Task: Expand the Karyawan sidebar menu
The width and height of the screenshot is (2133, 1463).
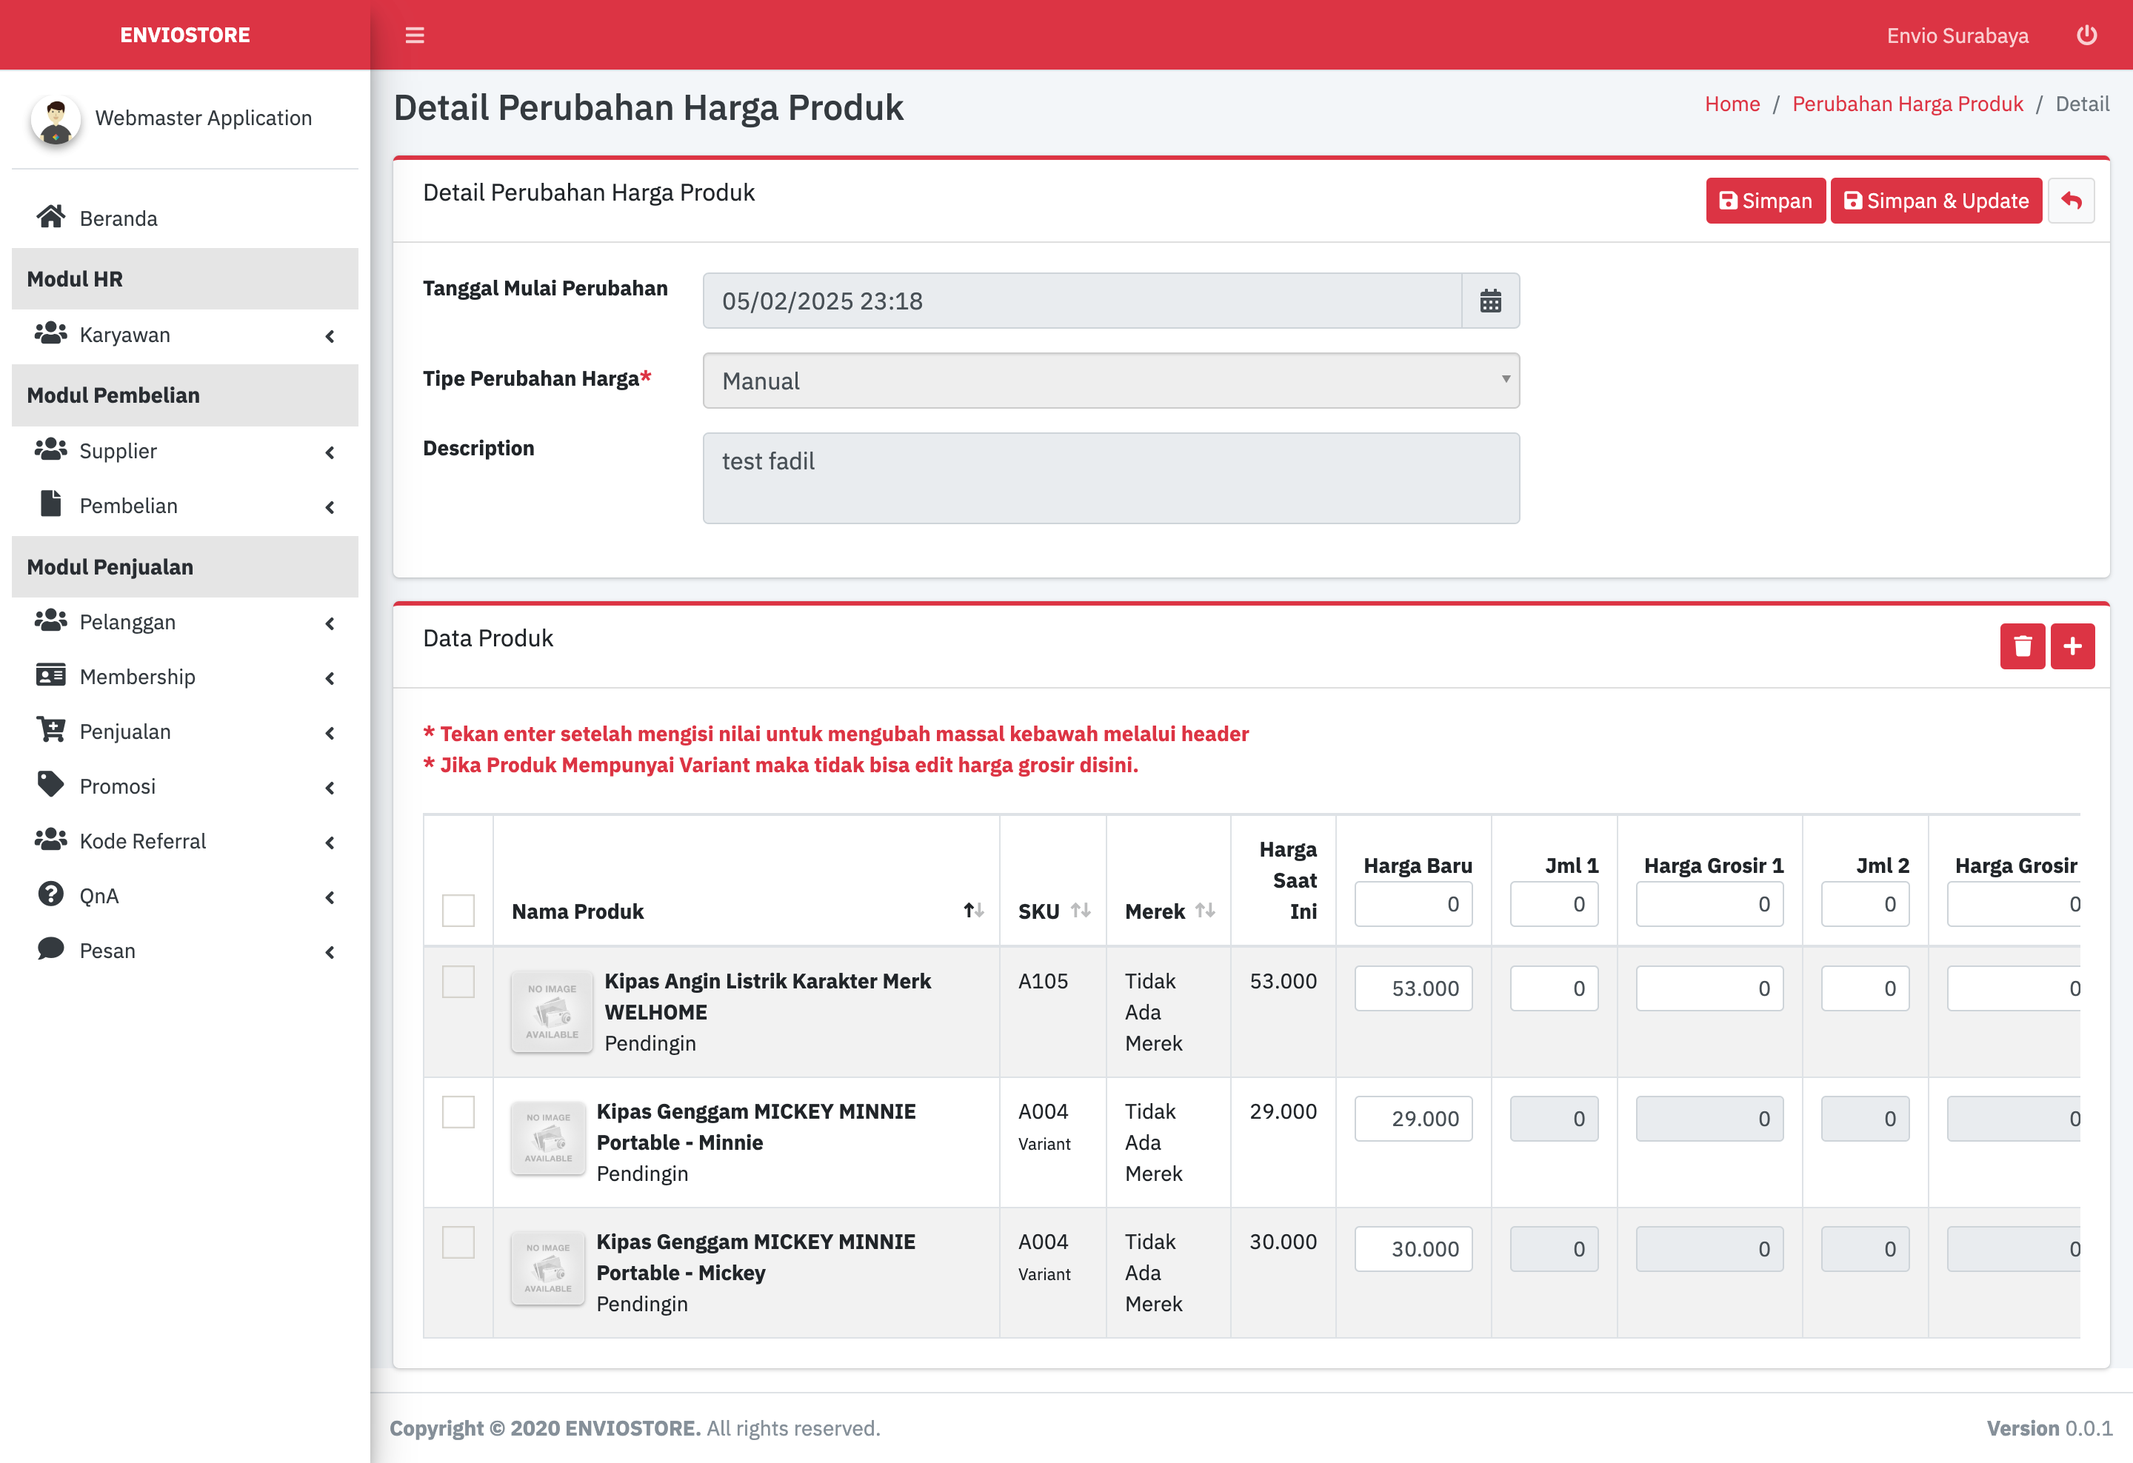Action: [x=184, y=335]
